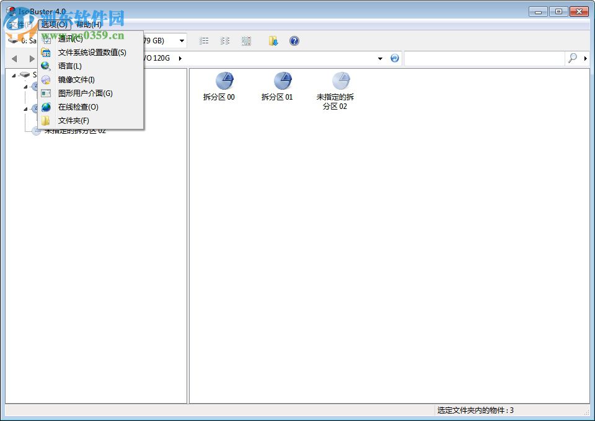Click the extract-to-folder toolbar icon

(273, 40)
